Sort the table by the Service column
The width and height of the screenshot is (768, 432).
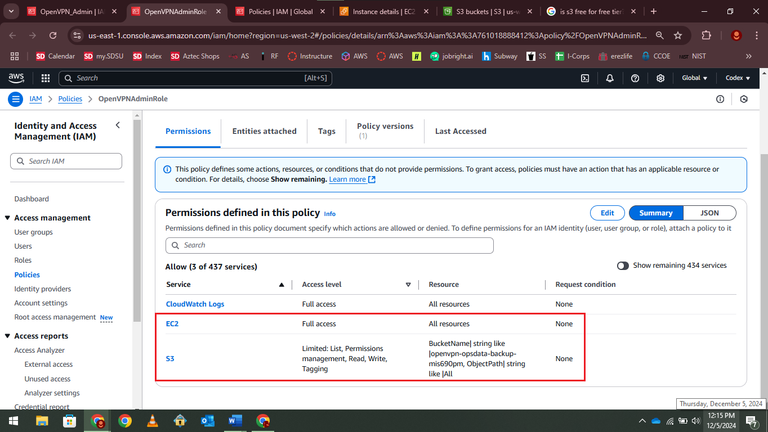tap(282, 285)
